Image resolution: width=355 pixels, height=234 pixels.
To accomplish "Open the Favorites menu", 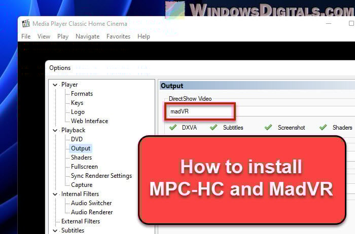I will (118, 36).
